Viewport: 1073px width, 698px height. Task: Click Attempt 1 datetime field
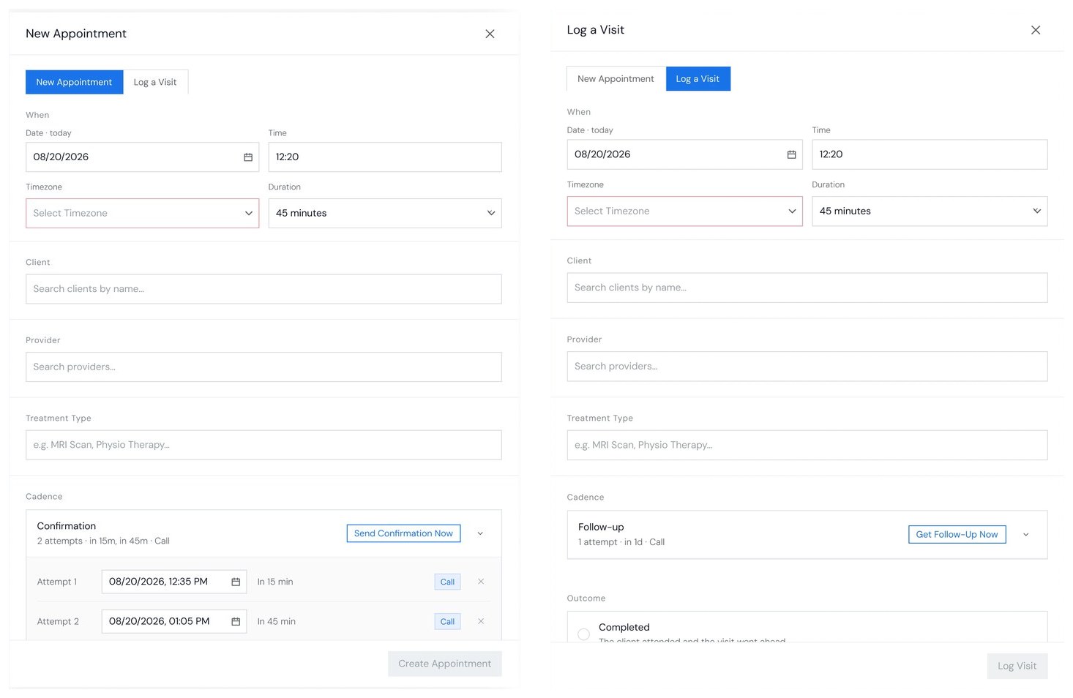[x=174, y=582]
